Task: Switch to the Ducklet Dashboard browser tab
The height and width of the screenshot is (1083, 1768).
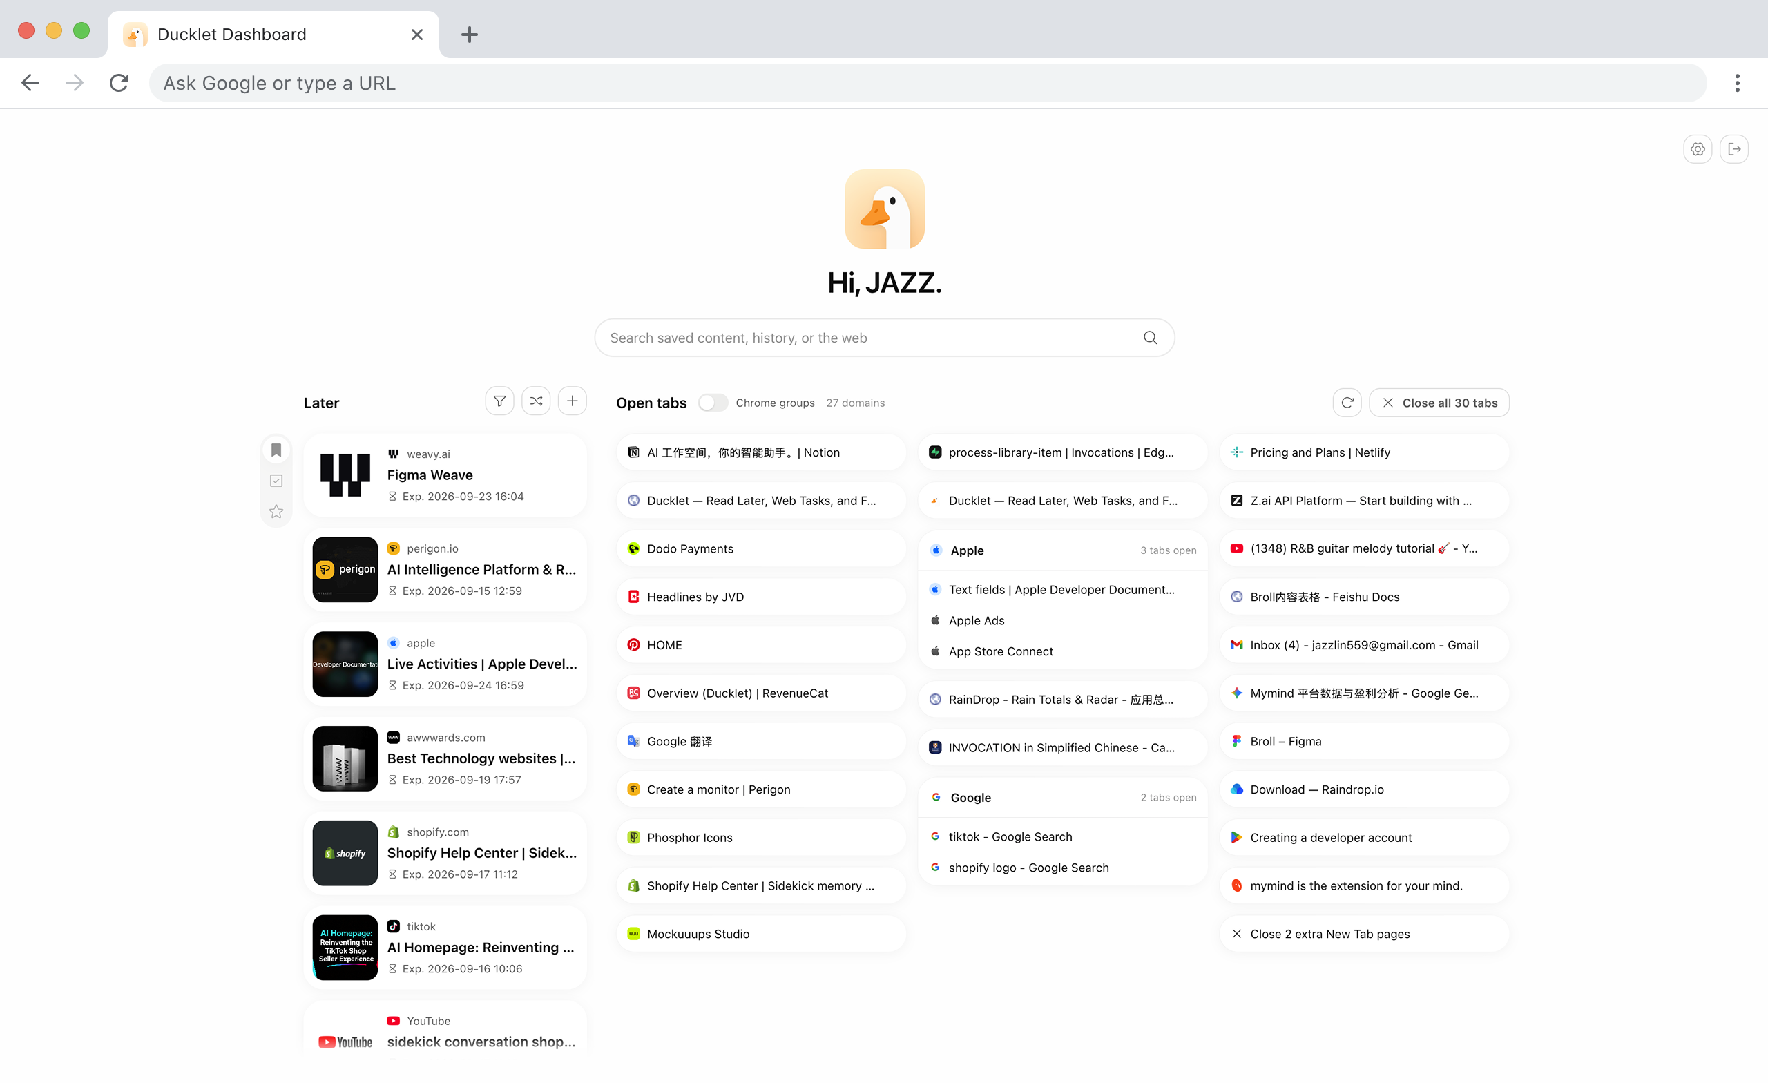Action: point(273,35)
